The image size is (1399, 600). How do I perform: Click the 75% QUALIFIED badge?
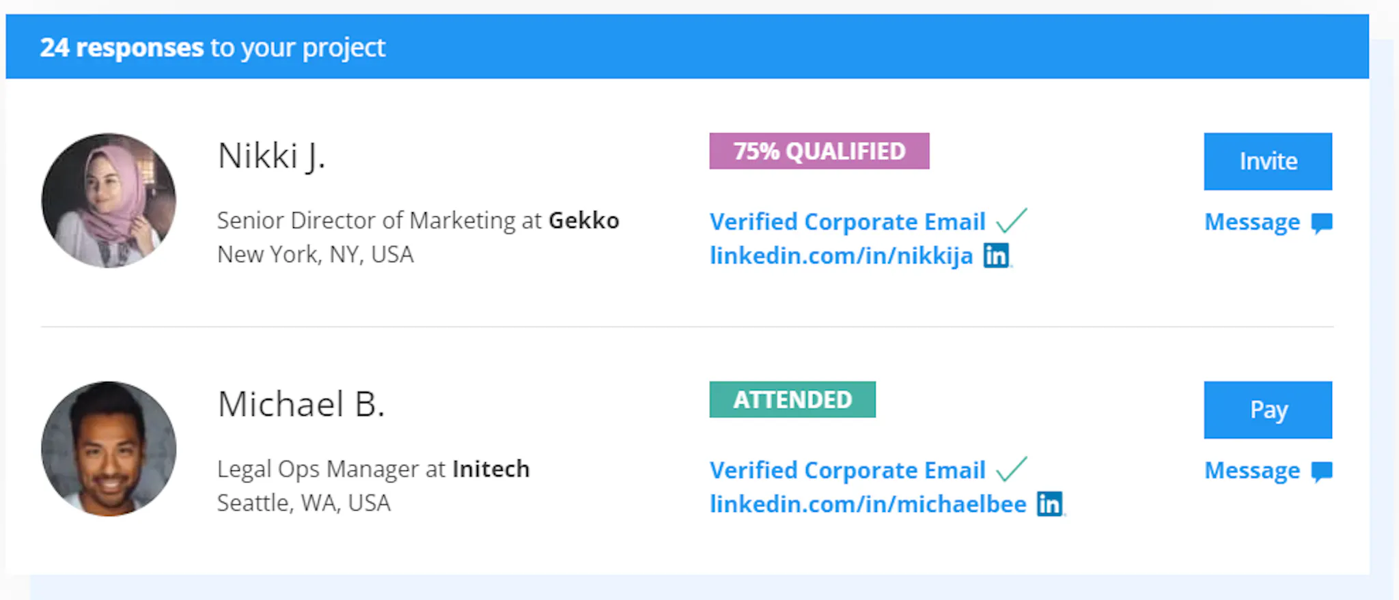[819, 151]
